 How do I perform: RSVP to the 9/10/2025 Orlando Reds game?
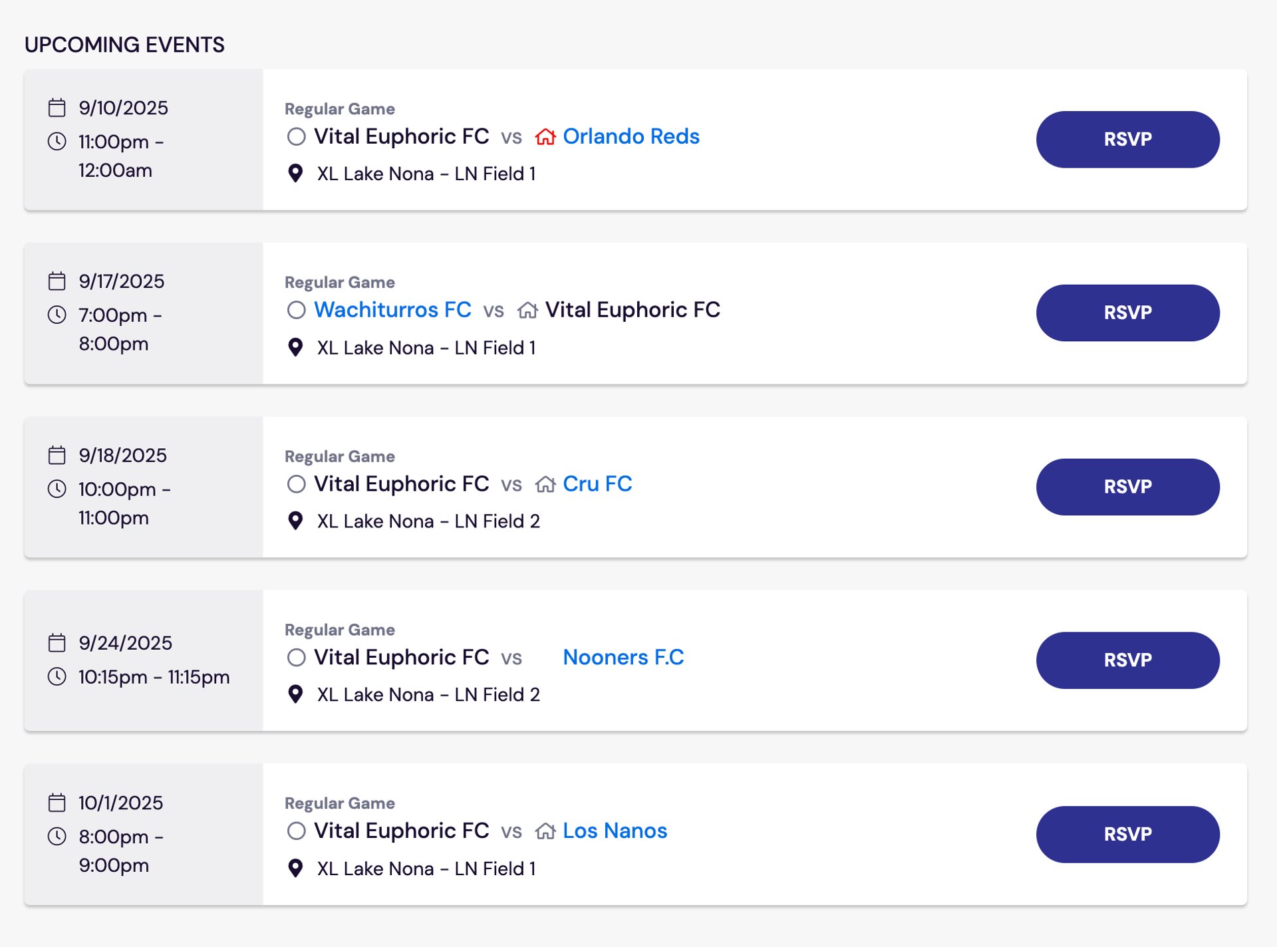pos(1128,139)
